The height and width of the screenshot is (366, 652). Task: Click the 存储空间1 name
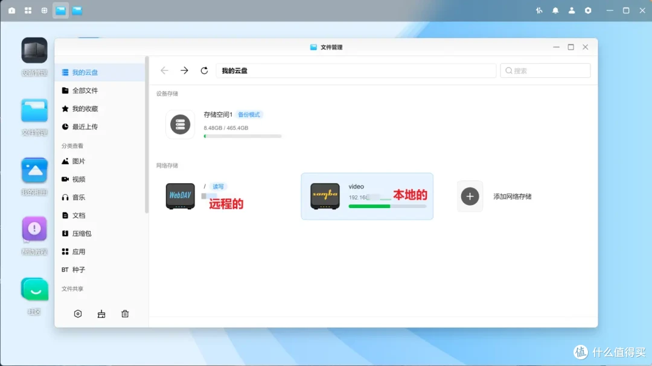coord(218,115)
